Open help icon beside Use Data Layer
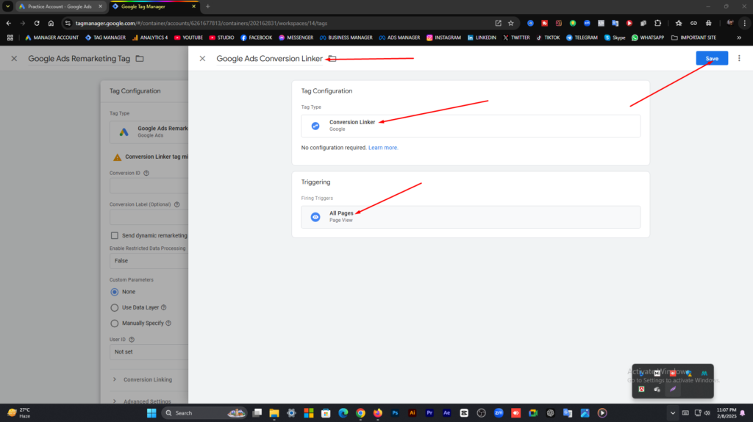The width and height of the screenshot is (753, 422). 164,307
